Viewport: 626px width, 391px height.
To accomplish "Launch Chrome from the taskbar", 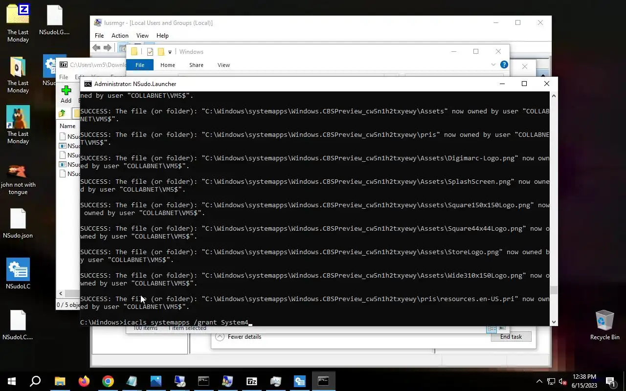I will pos(108,381).
